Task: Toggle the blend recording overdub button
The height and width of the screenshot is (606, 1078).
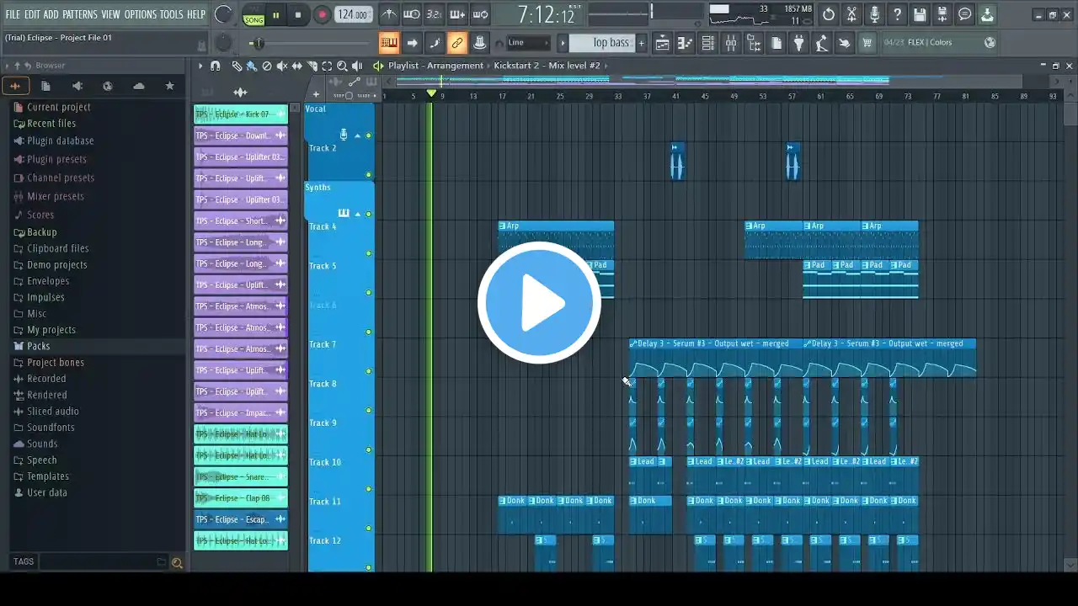Action: [x=456, y=14]
